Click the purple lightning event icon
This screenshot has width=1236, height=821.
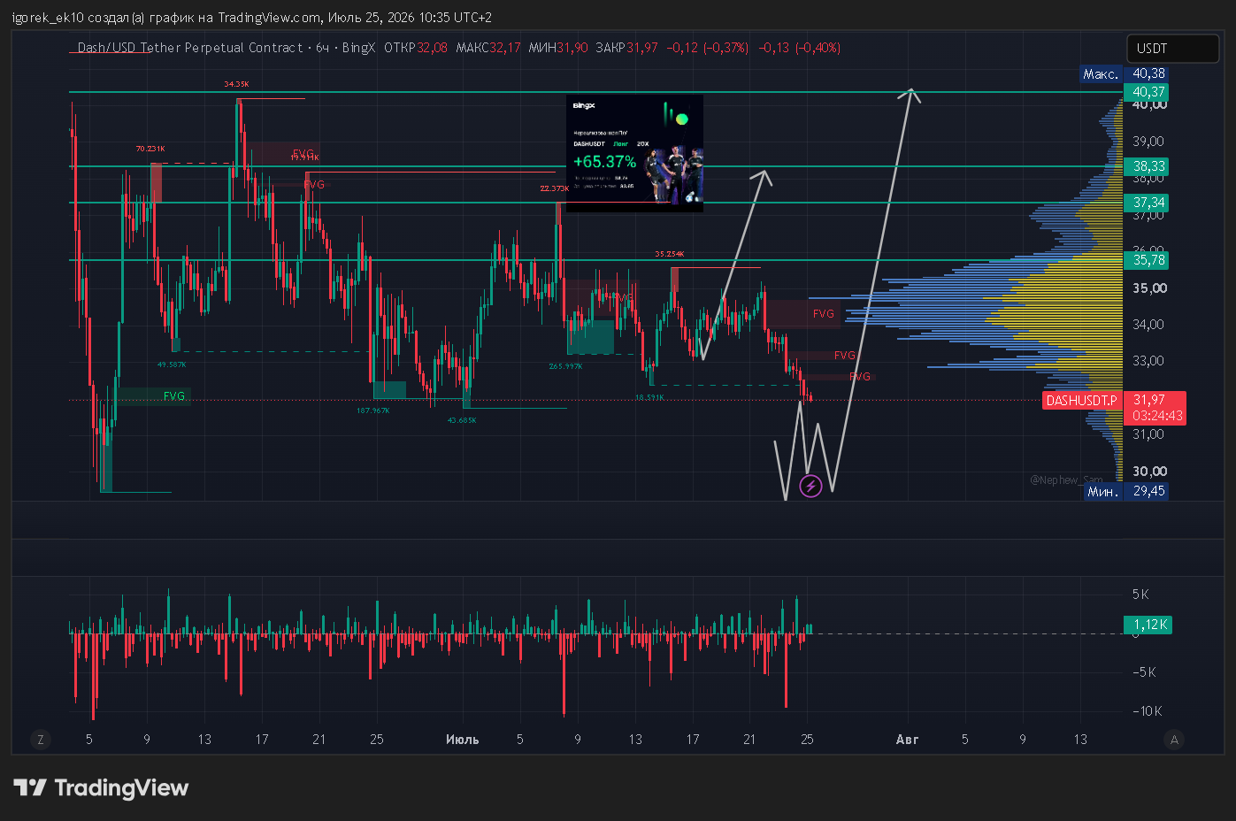tap(810, 486)
